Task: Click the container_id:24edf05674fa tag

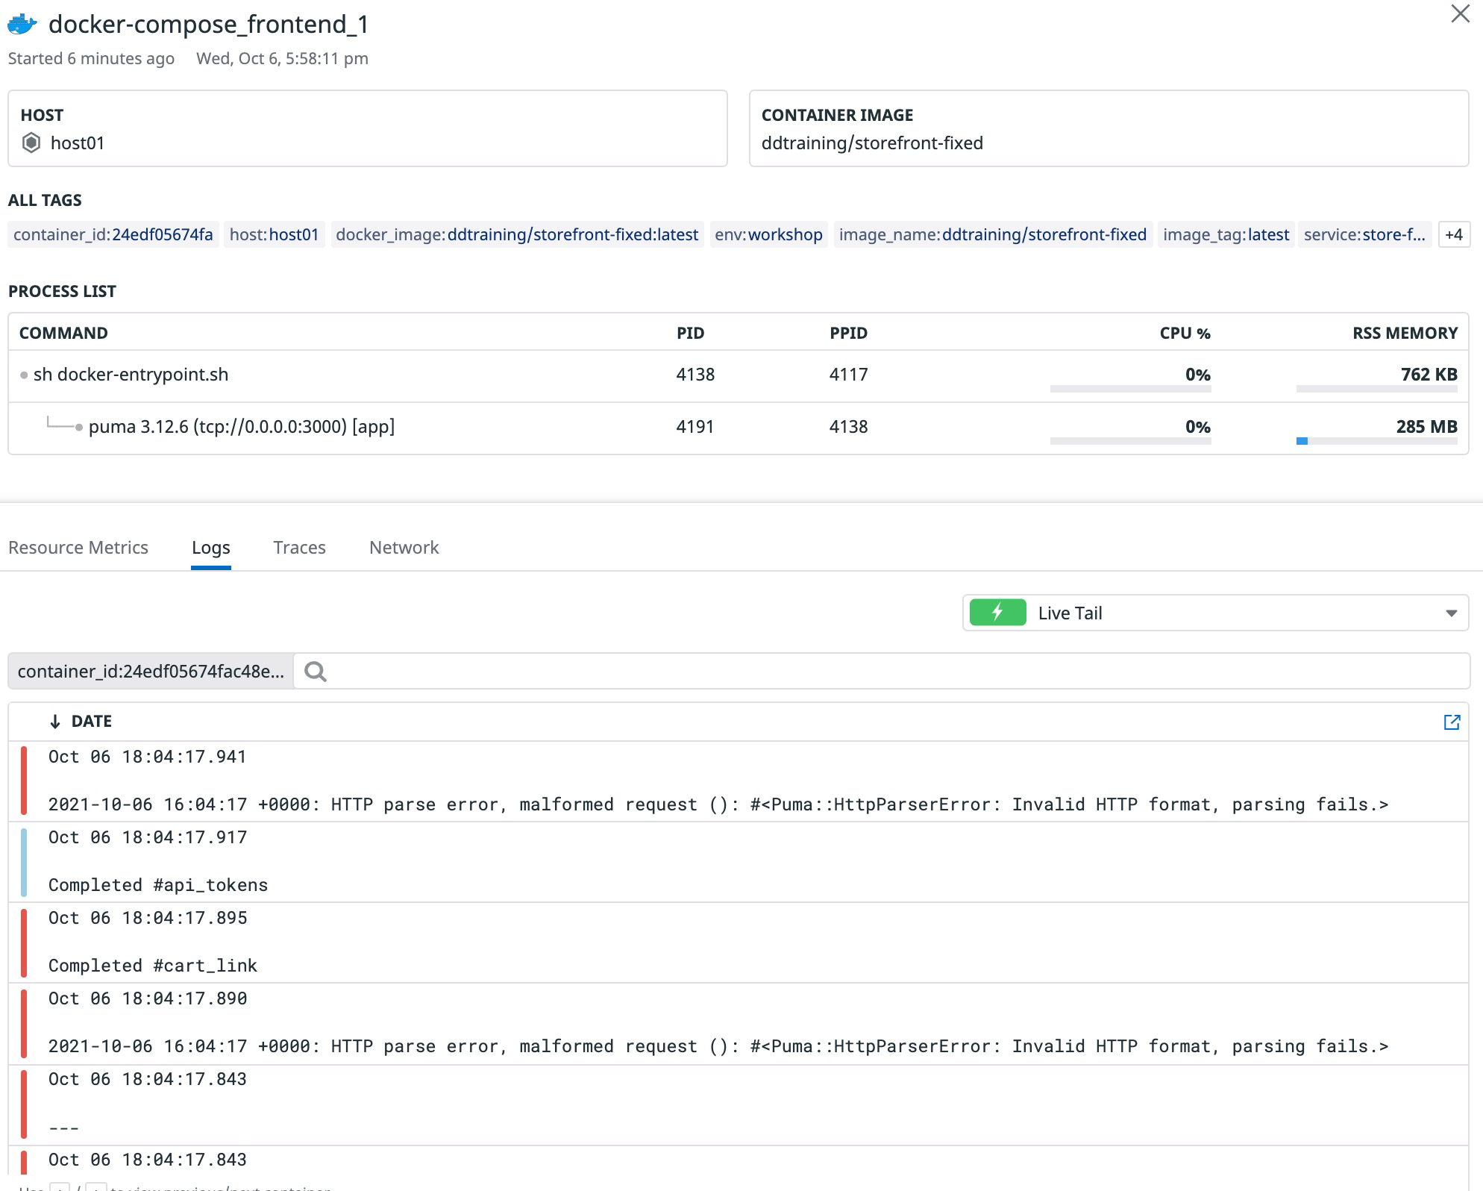Action: click(x=113, y=234)
